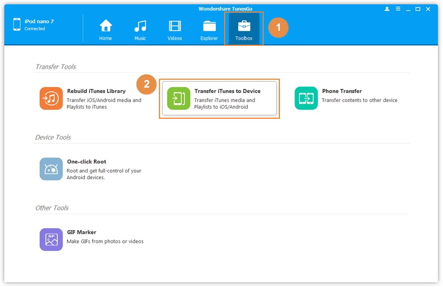Screen dimensions: 443x287
Task: Open the hamburger menu icon
Action: [x=398, y=9]
